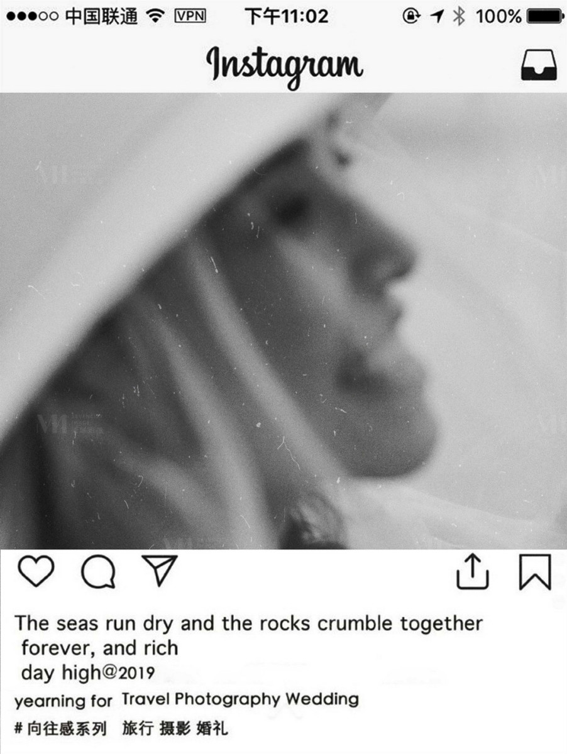Tap the 'day high@2019' mention
The width and height of the screenshot is (567, 754).
pyautogui.click(x=88, y=673)
